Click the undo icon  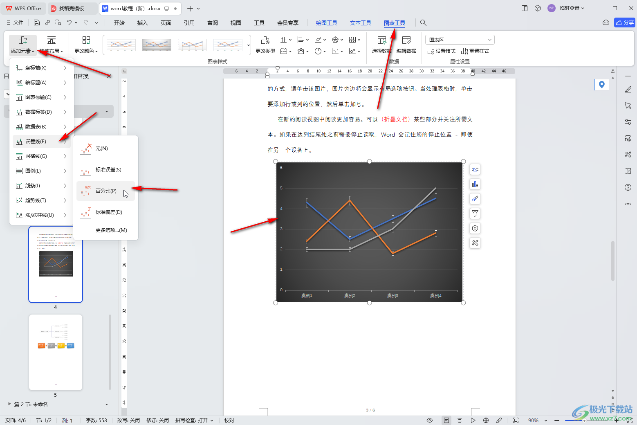[x=70, y=23]
